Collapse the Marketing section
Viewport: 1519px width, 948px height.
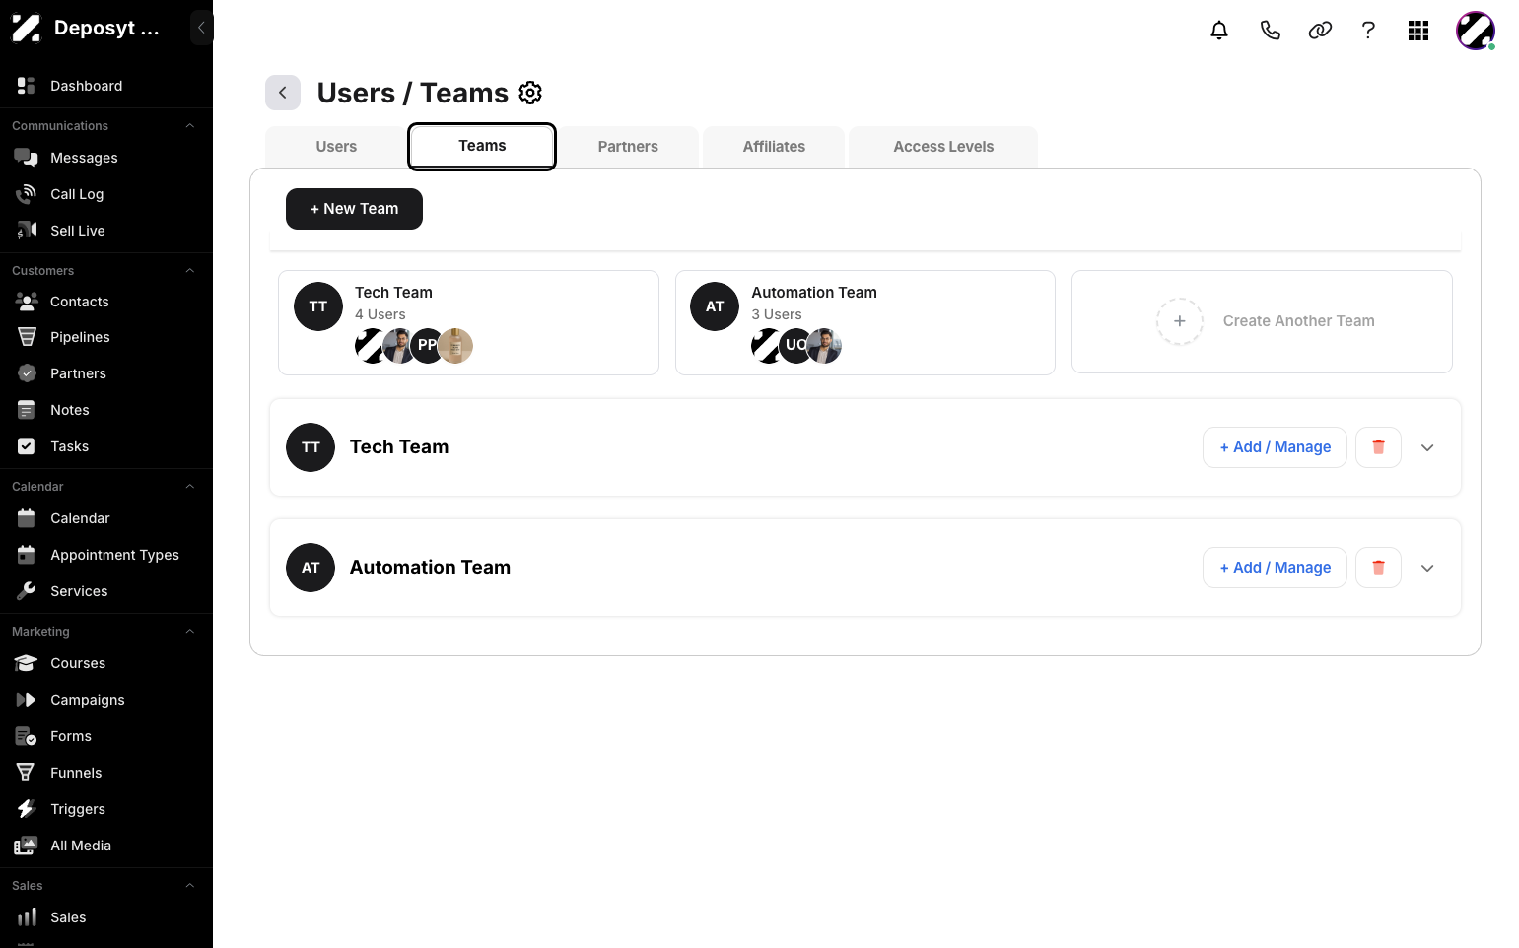190,632
